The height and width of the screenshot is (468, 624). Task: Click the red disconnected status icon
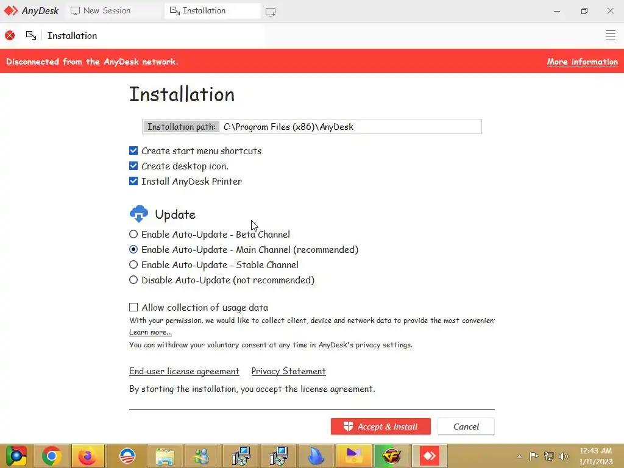[10, 35]
